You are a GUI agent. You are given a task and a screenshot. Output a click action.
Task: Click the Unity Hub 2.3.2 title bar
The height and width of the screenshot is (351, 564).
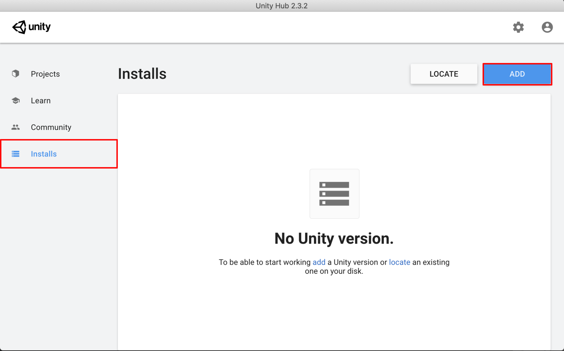pyautogui.click(x=281, y=6)
